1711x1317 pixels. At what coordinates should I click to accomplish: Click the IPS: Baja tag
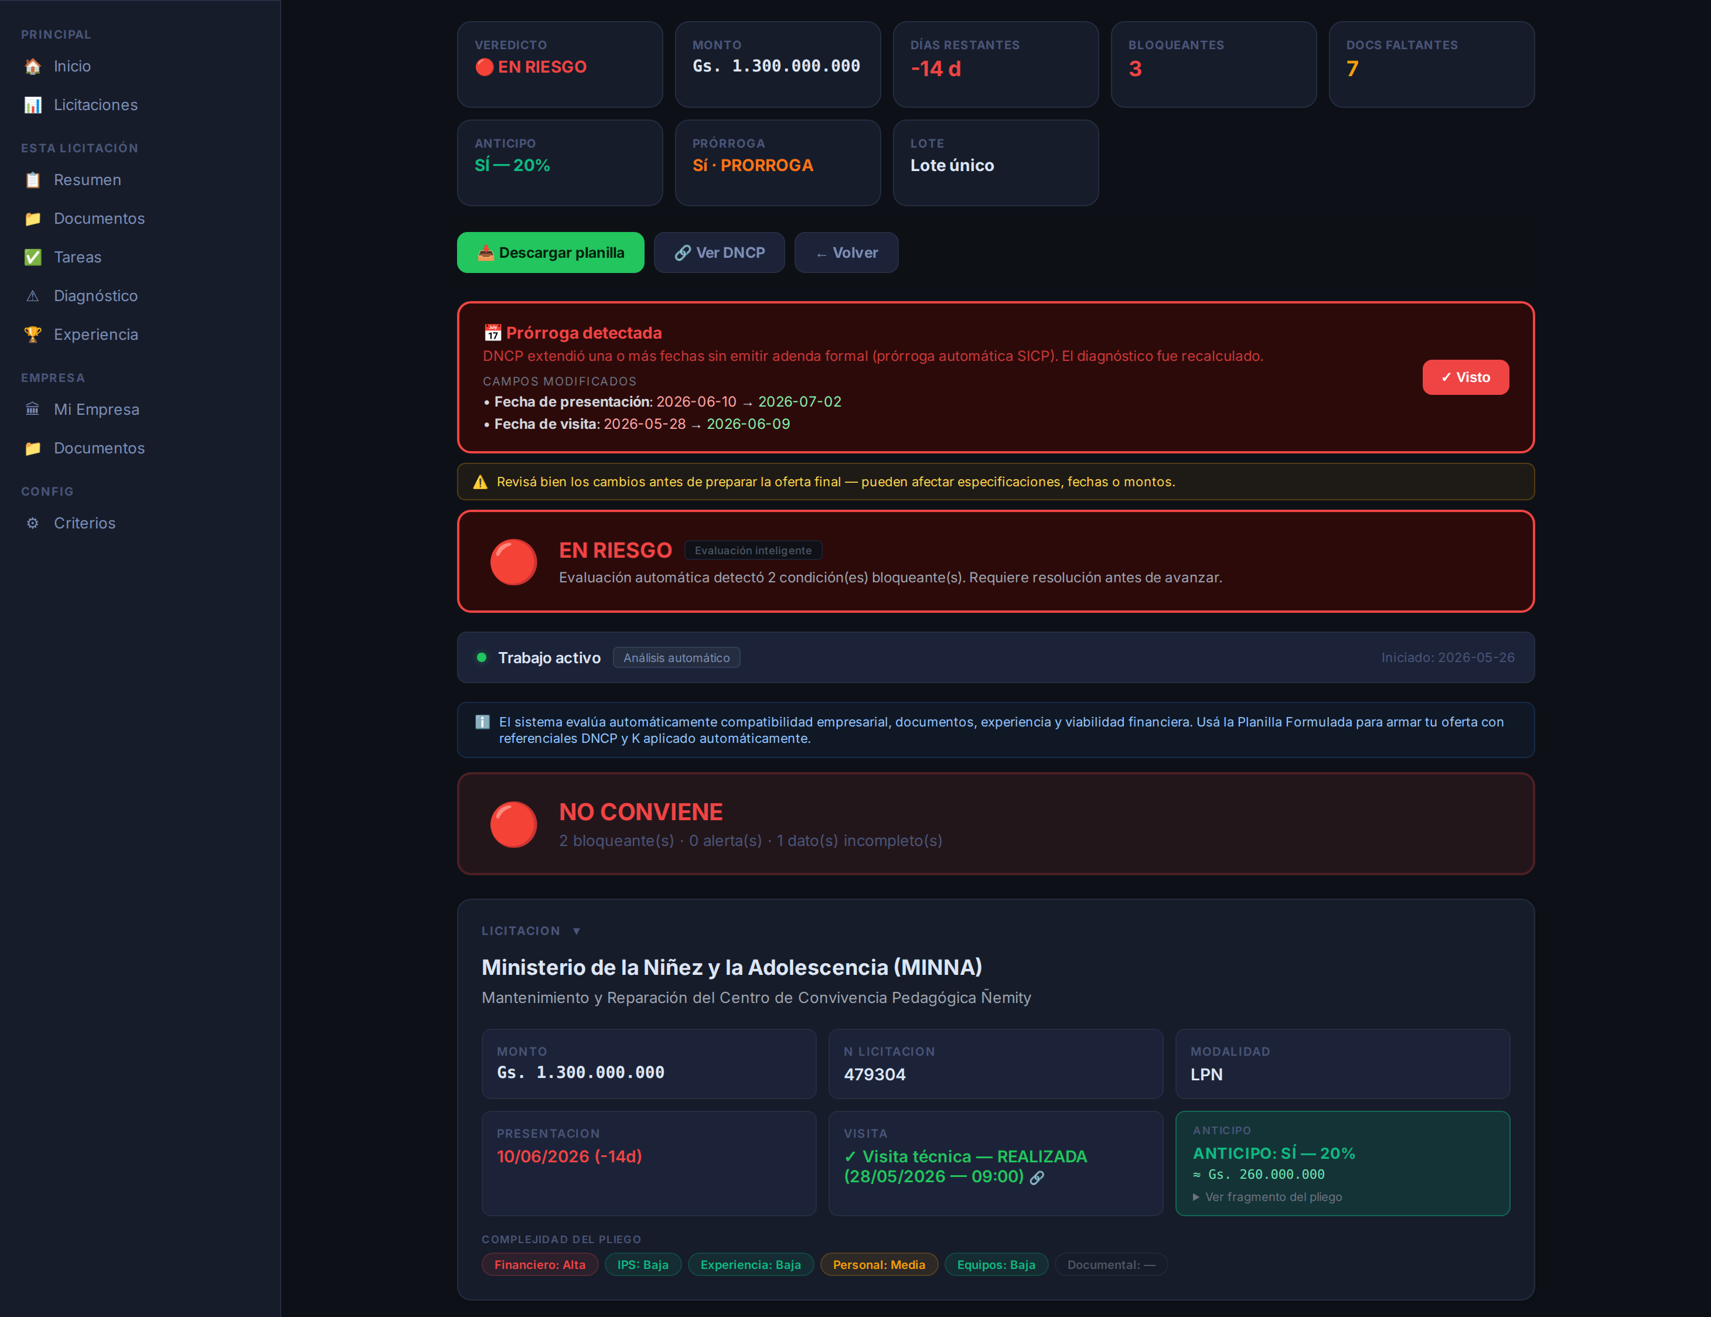coord(643,1264)
